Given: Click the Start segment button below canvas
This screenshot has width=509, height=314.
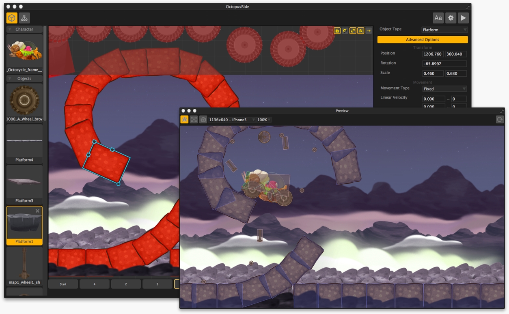Looking at the screenshot, I should (63, 284).
